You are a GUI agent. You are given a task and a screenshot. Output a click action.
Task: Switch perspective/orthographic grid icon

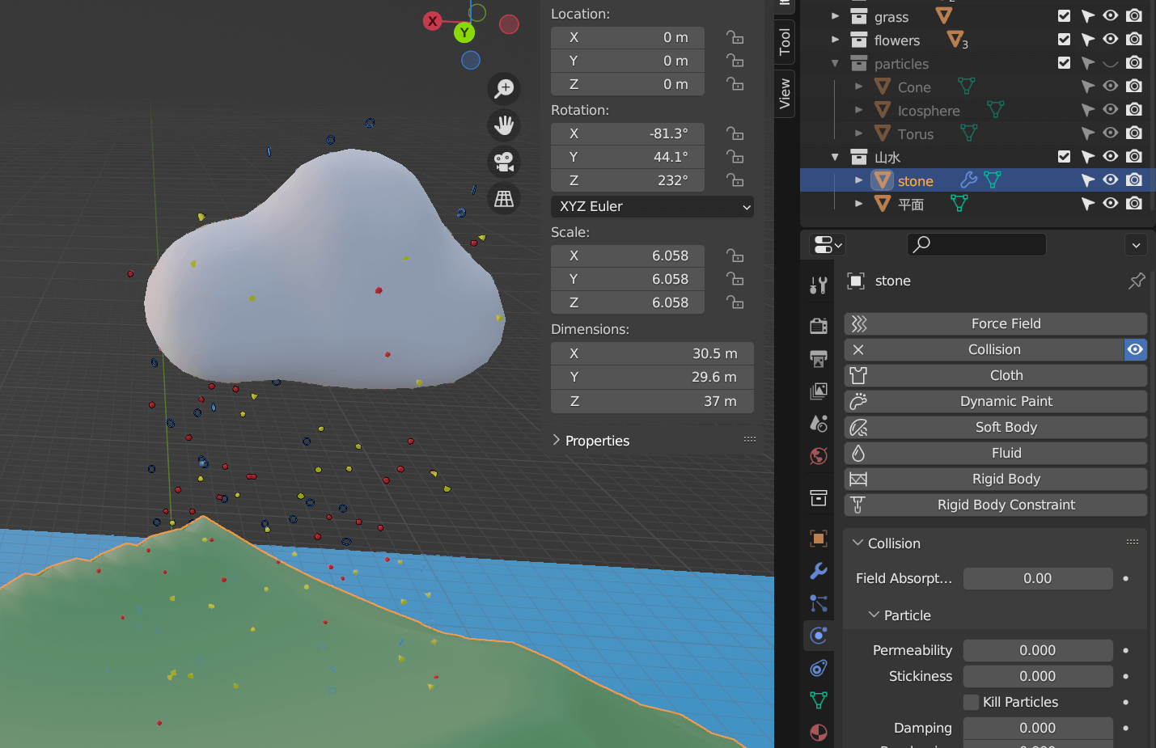coord(504,199)
